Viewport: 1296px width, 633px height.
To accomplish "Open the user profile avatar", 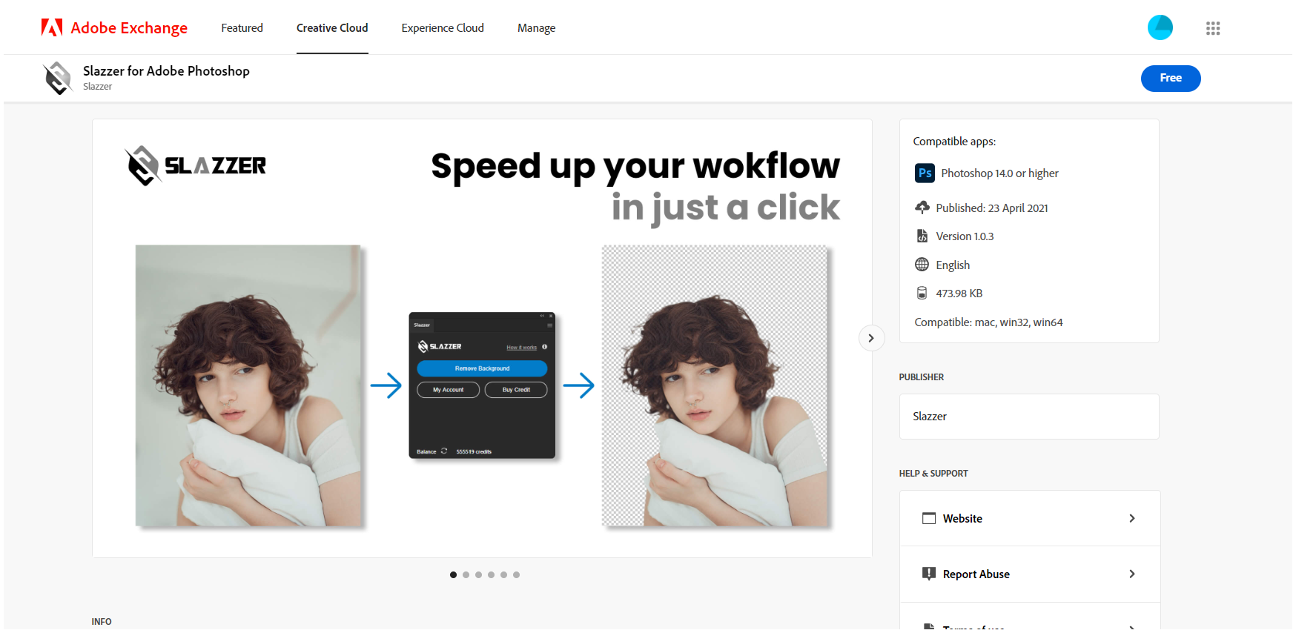I will tap(1160, 27).
